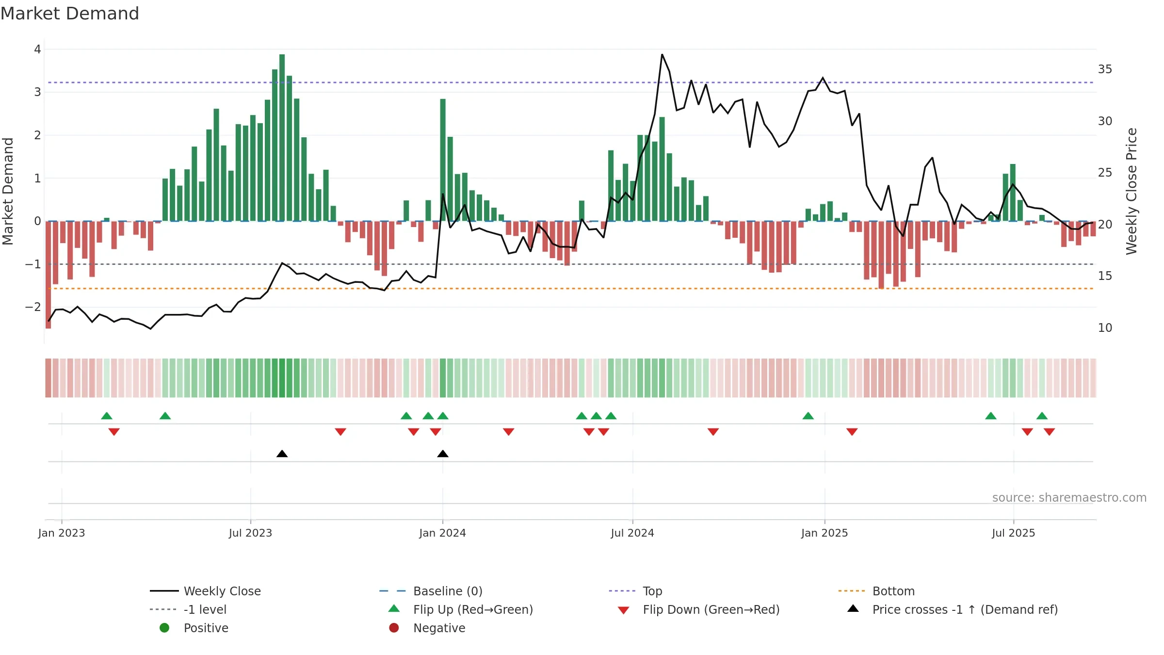Click the orange dotted Bottom threshold line

(570, 289)
